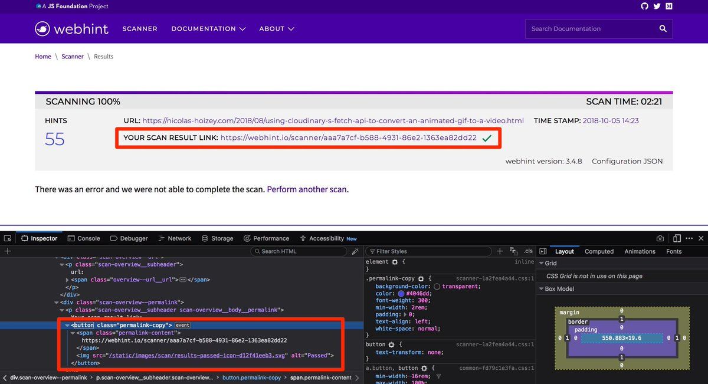Click the Filter Styles field

(x=428, y=251)
